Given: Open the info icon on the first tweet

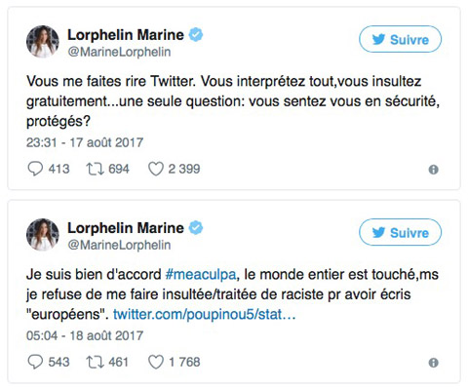Looking at the screenshot, I should coord(433,170).
